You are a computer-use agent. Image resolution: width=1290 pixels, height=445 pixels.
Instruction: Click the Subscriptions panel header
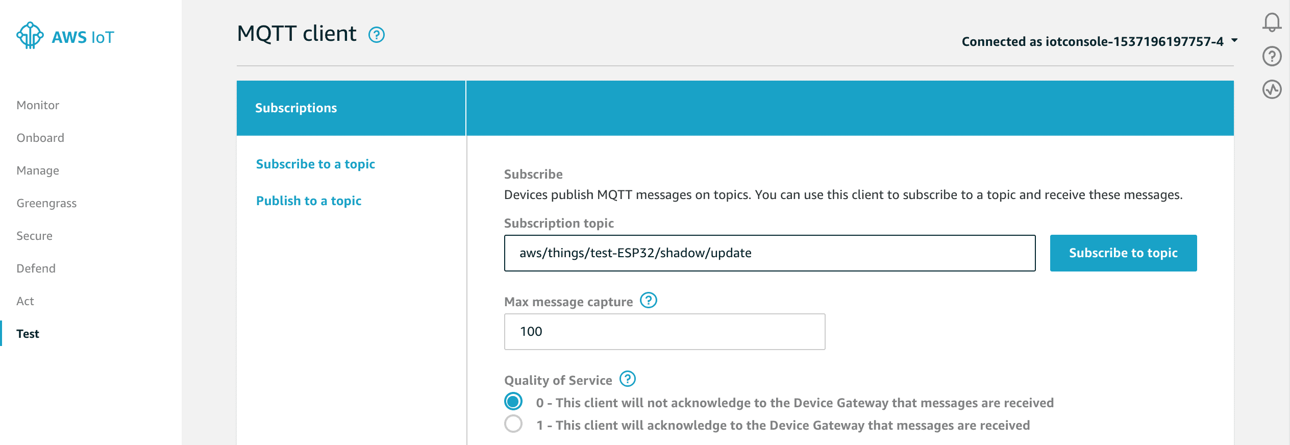(x=351, y=108)
